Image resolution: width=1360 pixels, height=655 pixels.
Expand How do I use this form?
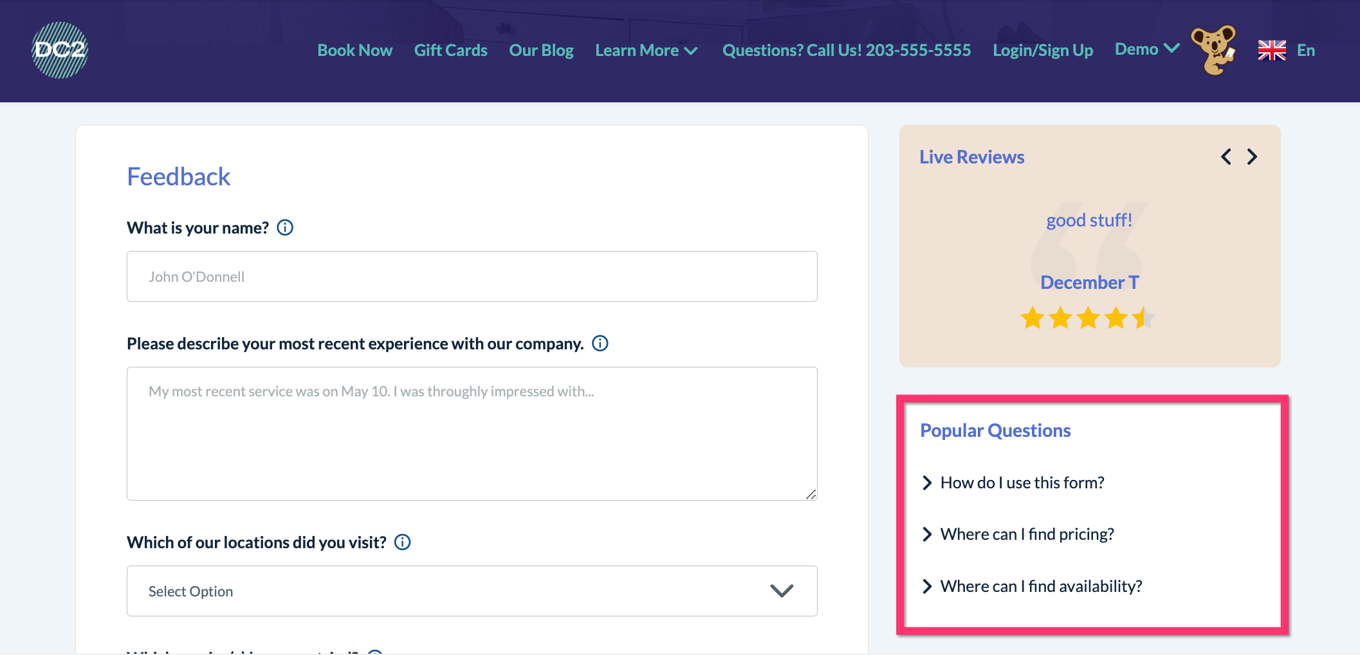1013,483
